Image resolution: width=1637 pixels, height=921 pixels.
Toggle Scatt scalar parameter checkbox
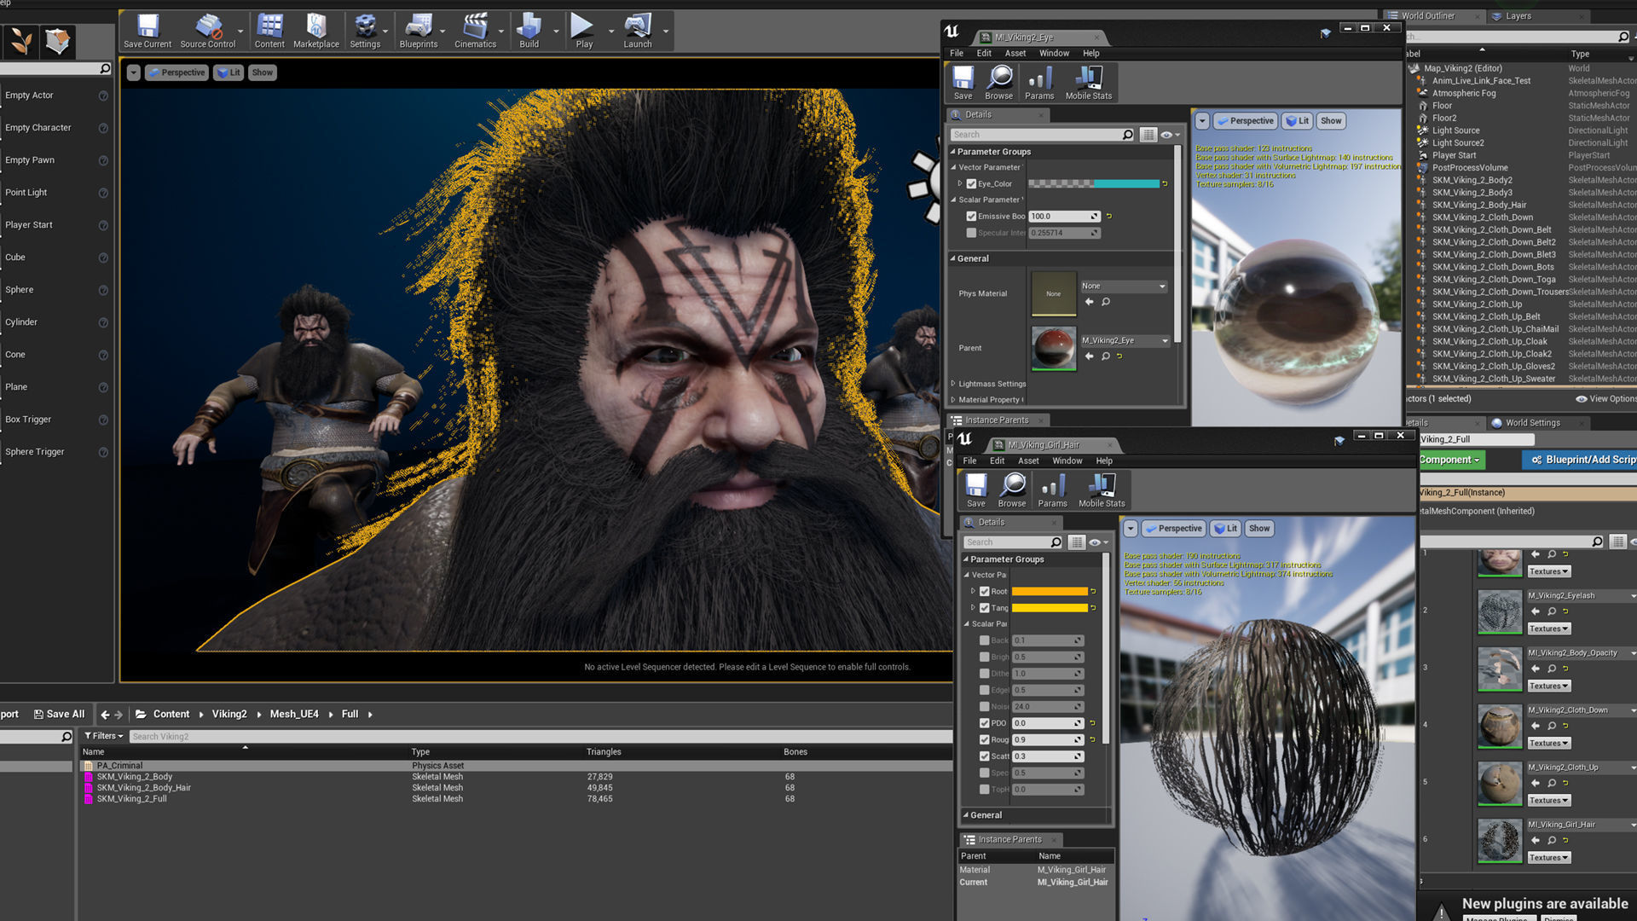[985, 756]
